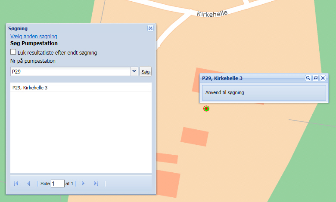Select result row P29, Kirkehelle 3
336x202 pixels.
[x=81, y=88]
